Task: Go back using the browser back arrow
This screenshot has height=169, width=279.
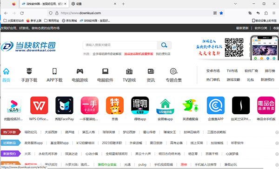Action: [x=6, y=13]
